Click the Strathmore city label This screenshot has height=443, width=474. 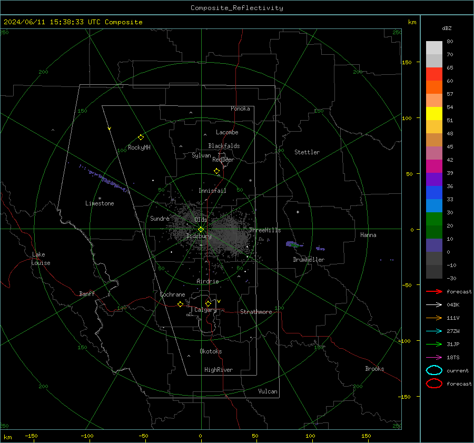256,312
